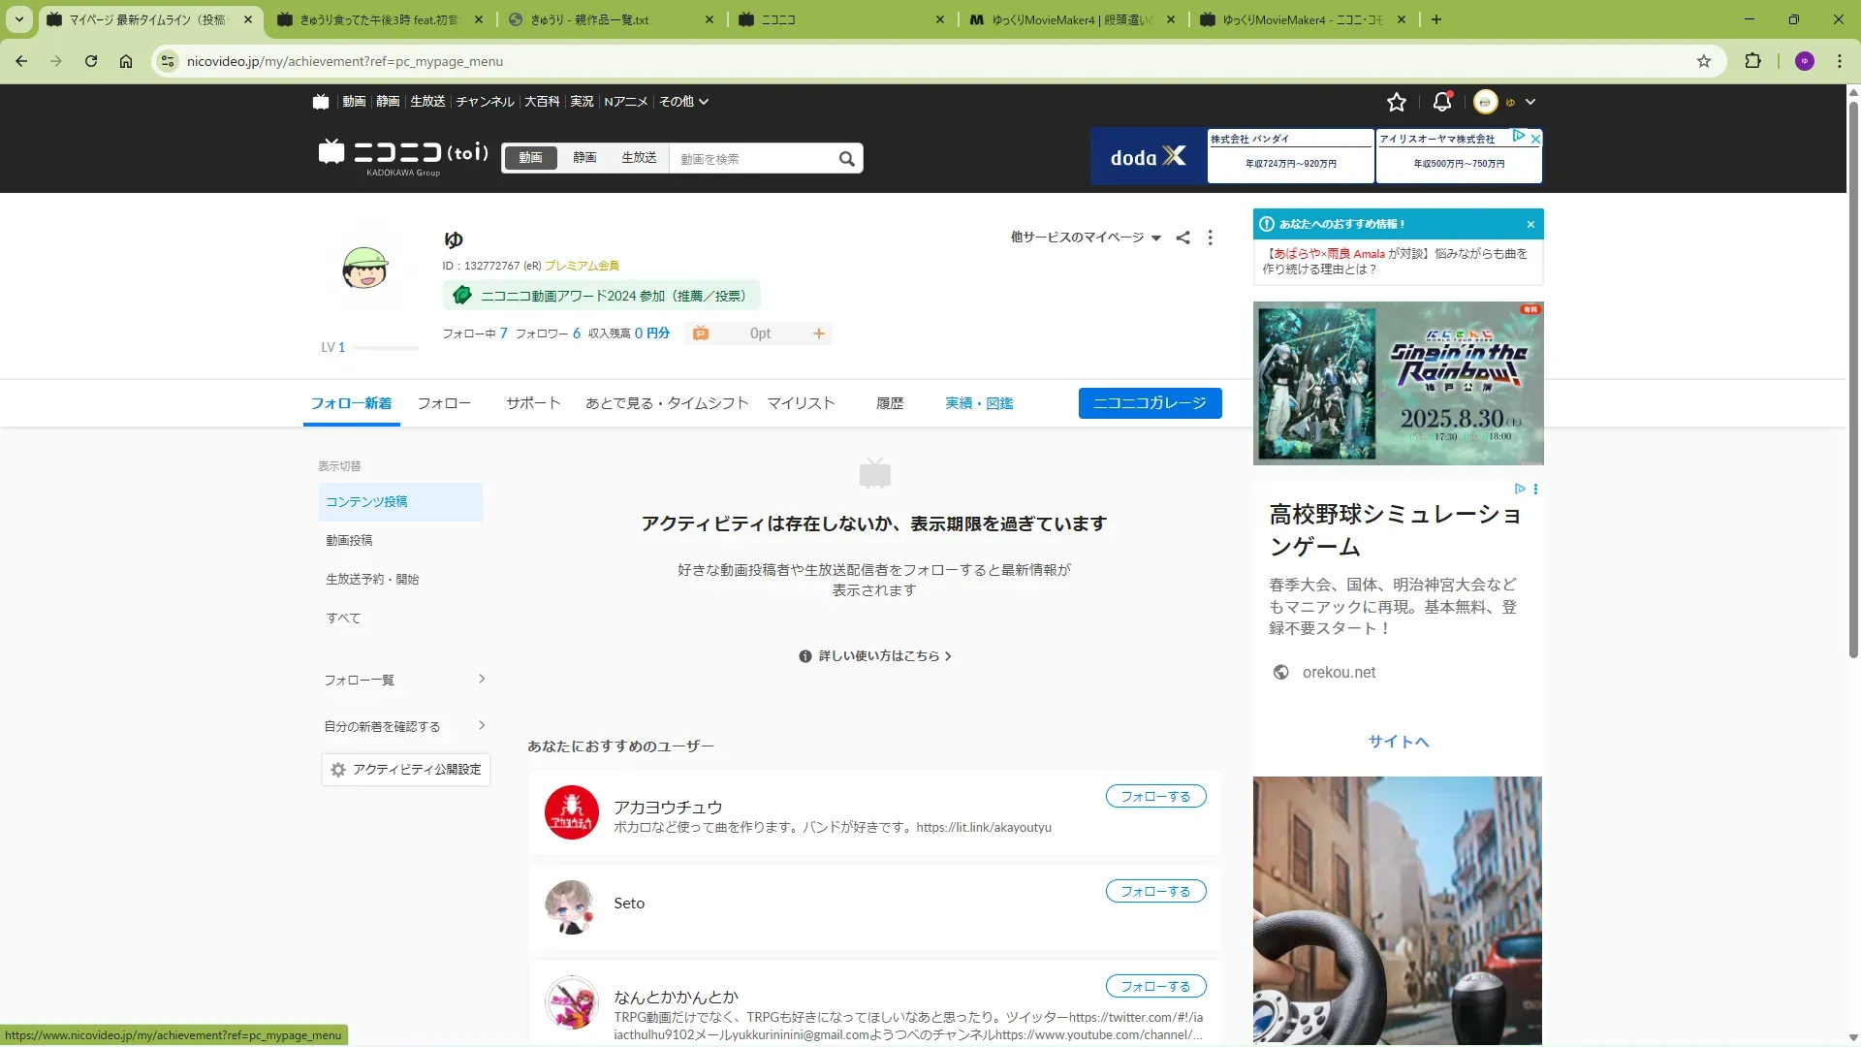Open the 履歴 tab
Screen dimensions: 1861x1047
[889, 403]
